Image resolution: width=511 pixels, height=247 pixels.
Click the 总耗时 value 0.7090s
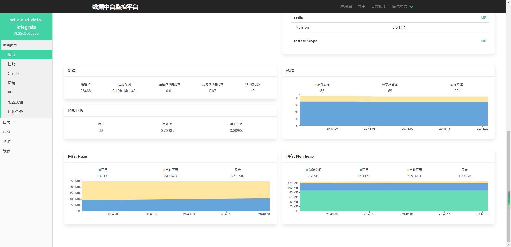(167, 131)
